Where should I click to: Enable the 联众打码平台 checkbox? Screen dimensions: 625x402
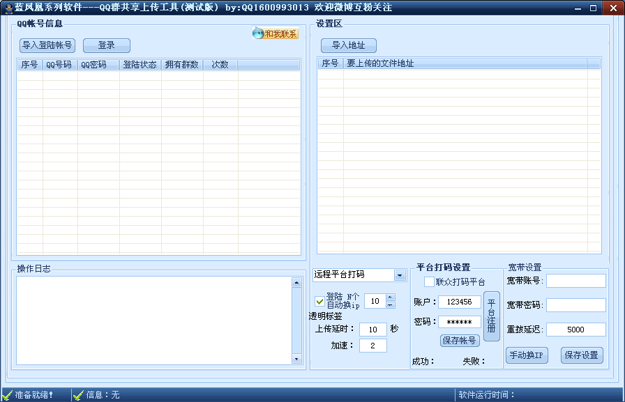point(429,281)
